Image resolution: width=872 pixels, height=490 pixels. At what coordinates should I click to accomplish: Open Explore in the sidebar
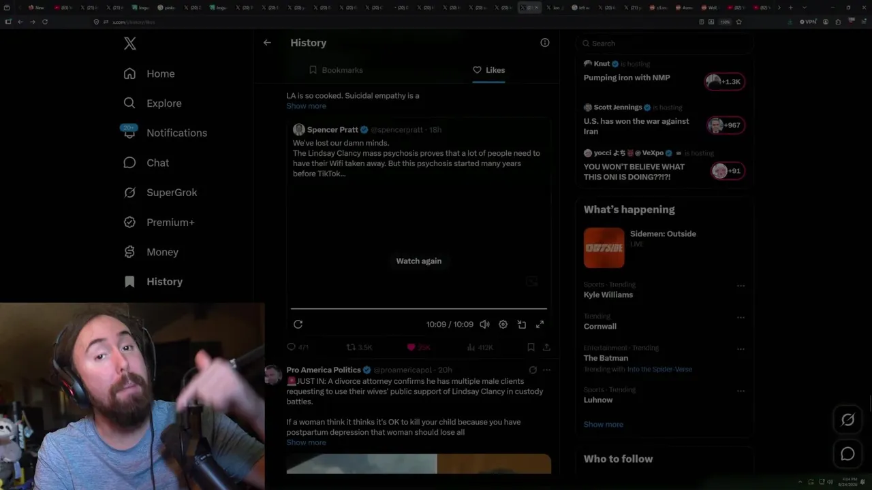point(153,103)
